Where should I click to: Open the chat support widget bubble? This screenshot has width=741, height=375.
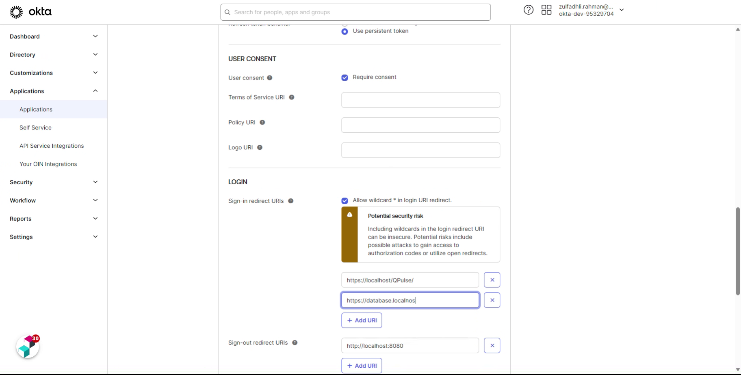click(27, 347)
